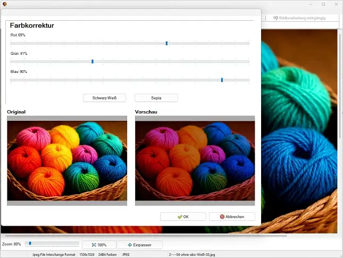Apply the Sepia effect

point(156,98)
